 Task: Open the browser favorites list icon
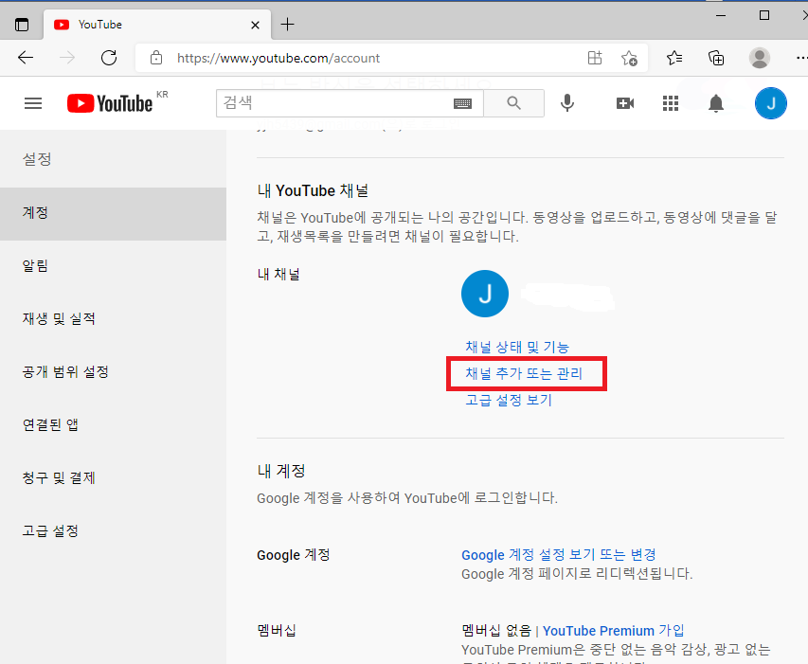[674, 58]
